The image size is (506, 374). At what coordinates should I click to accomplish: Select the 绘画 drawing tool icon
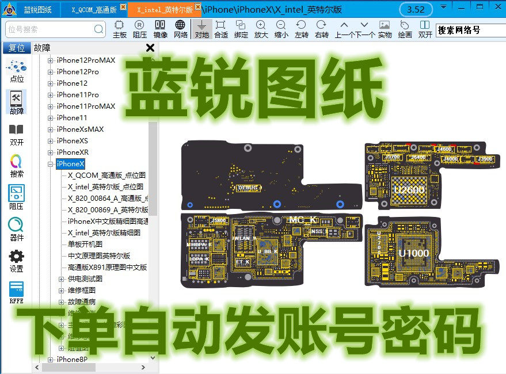point(405,29)
